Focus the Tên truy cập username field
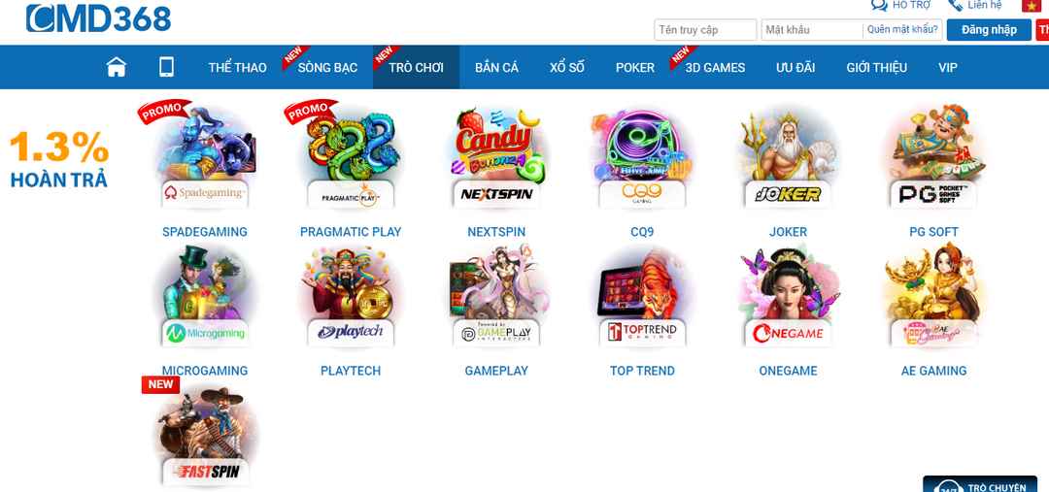Viewport: 1049px width, 492px height. click(x=705, y=30)
